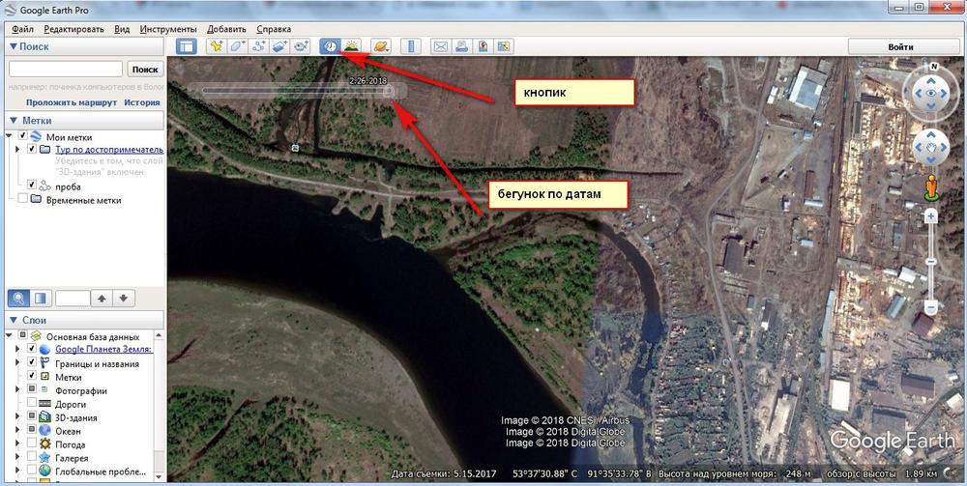Uncheck the проба placemark checkbox
This screenshot has width=967, height=486.
pos(32,185)
